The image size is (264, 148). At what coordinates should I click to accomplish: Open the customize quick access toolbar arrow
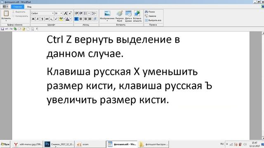click(37, 29)
